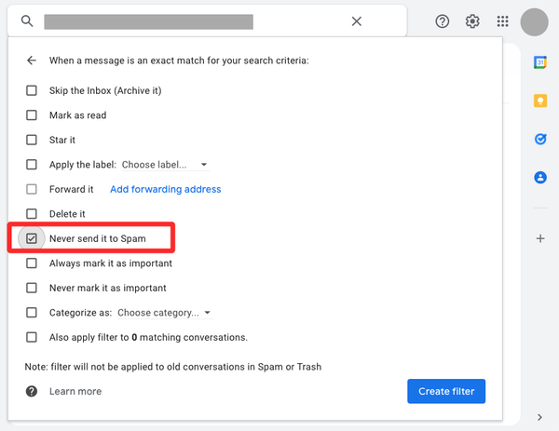Viewport: 559px width, 431px height.
Task: Open Google Keep side panel icon
Action: (x=540, y=101)
